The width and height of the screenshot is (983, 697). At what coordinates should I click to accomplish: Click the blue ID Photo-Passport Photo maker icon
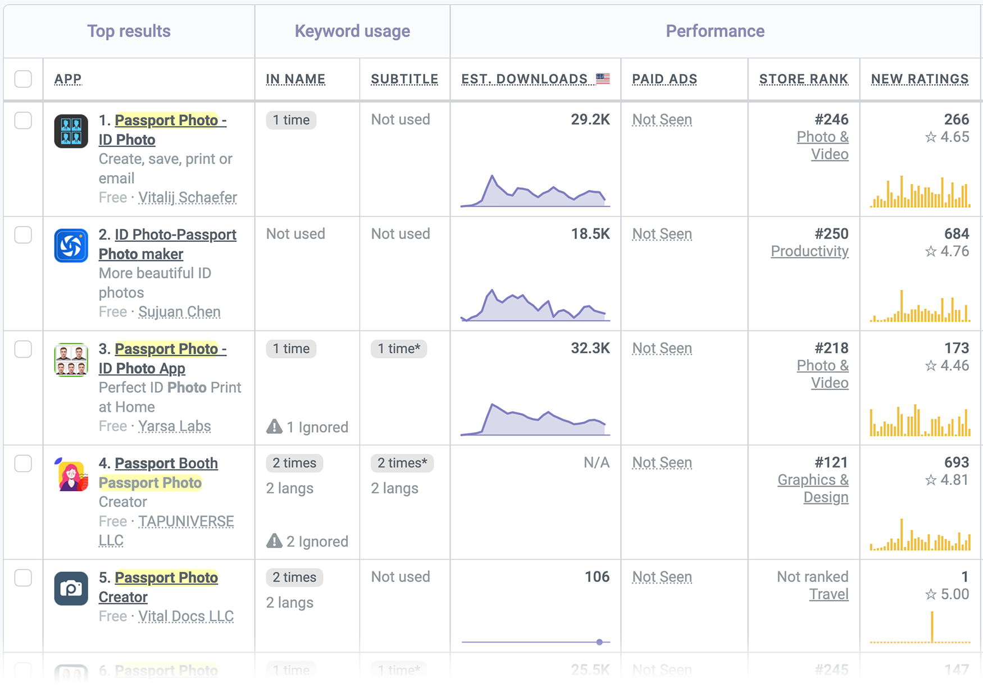71,246
